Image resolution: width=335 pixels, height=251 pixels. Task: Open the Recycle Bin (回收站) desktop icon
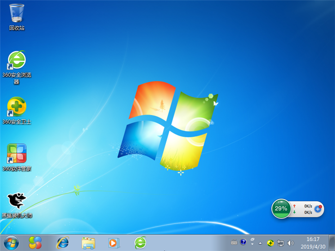click(17, 13)
